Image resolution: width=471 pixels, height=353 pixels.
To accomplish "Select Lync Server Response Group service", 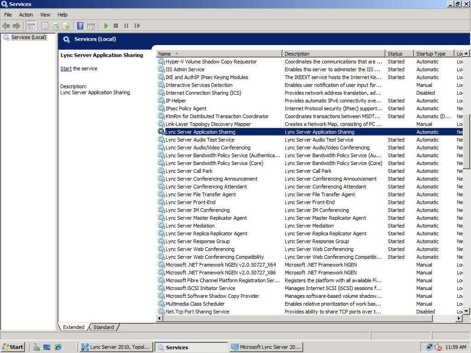I will [x=310, y=241].
